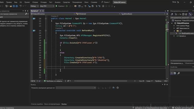
Task: Switch to the Список ошибок tab
Action: (x=37, y=104)
